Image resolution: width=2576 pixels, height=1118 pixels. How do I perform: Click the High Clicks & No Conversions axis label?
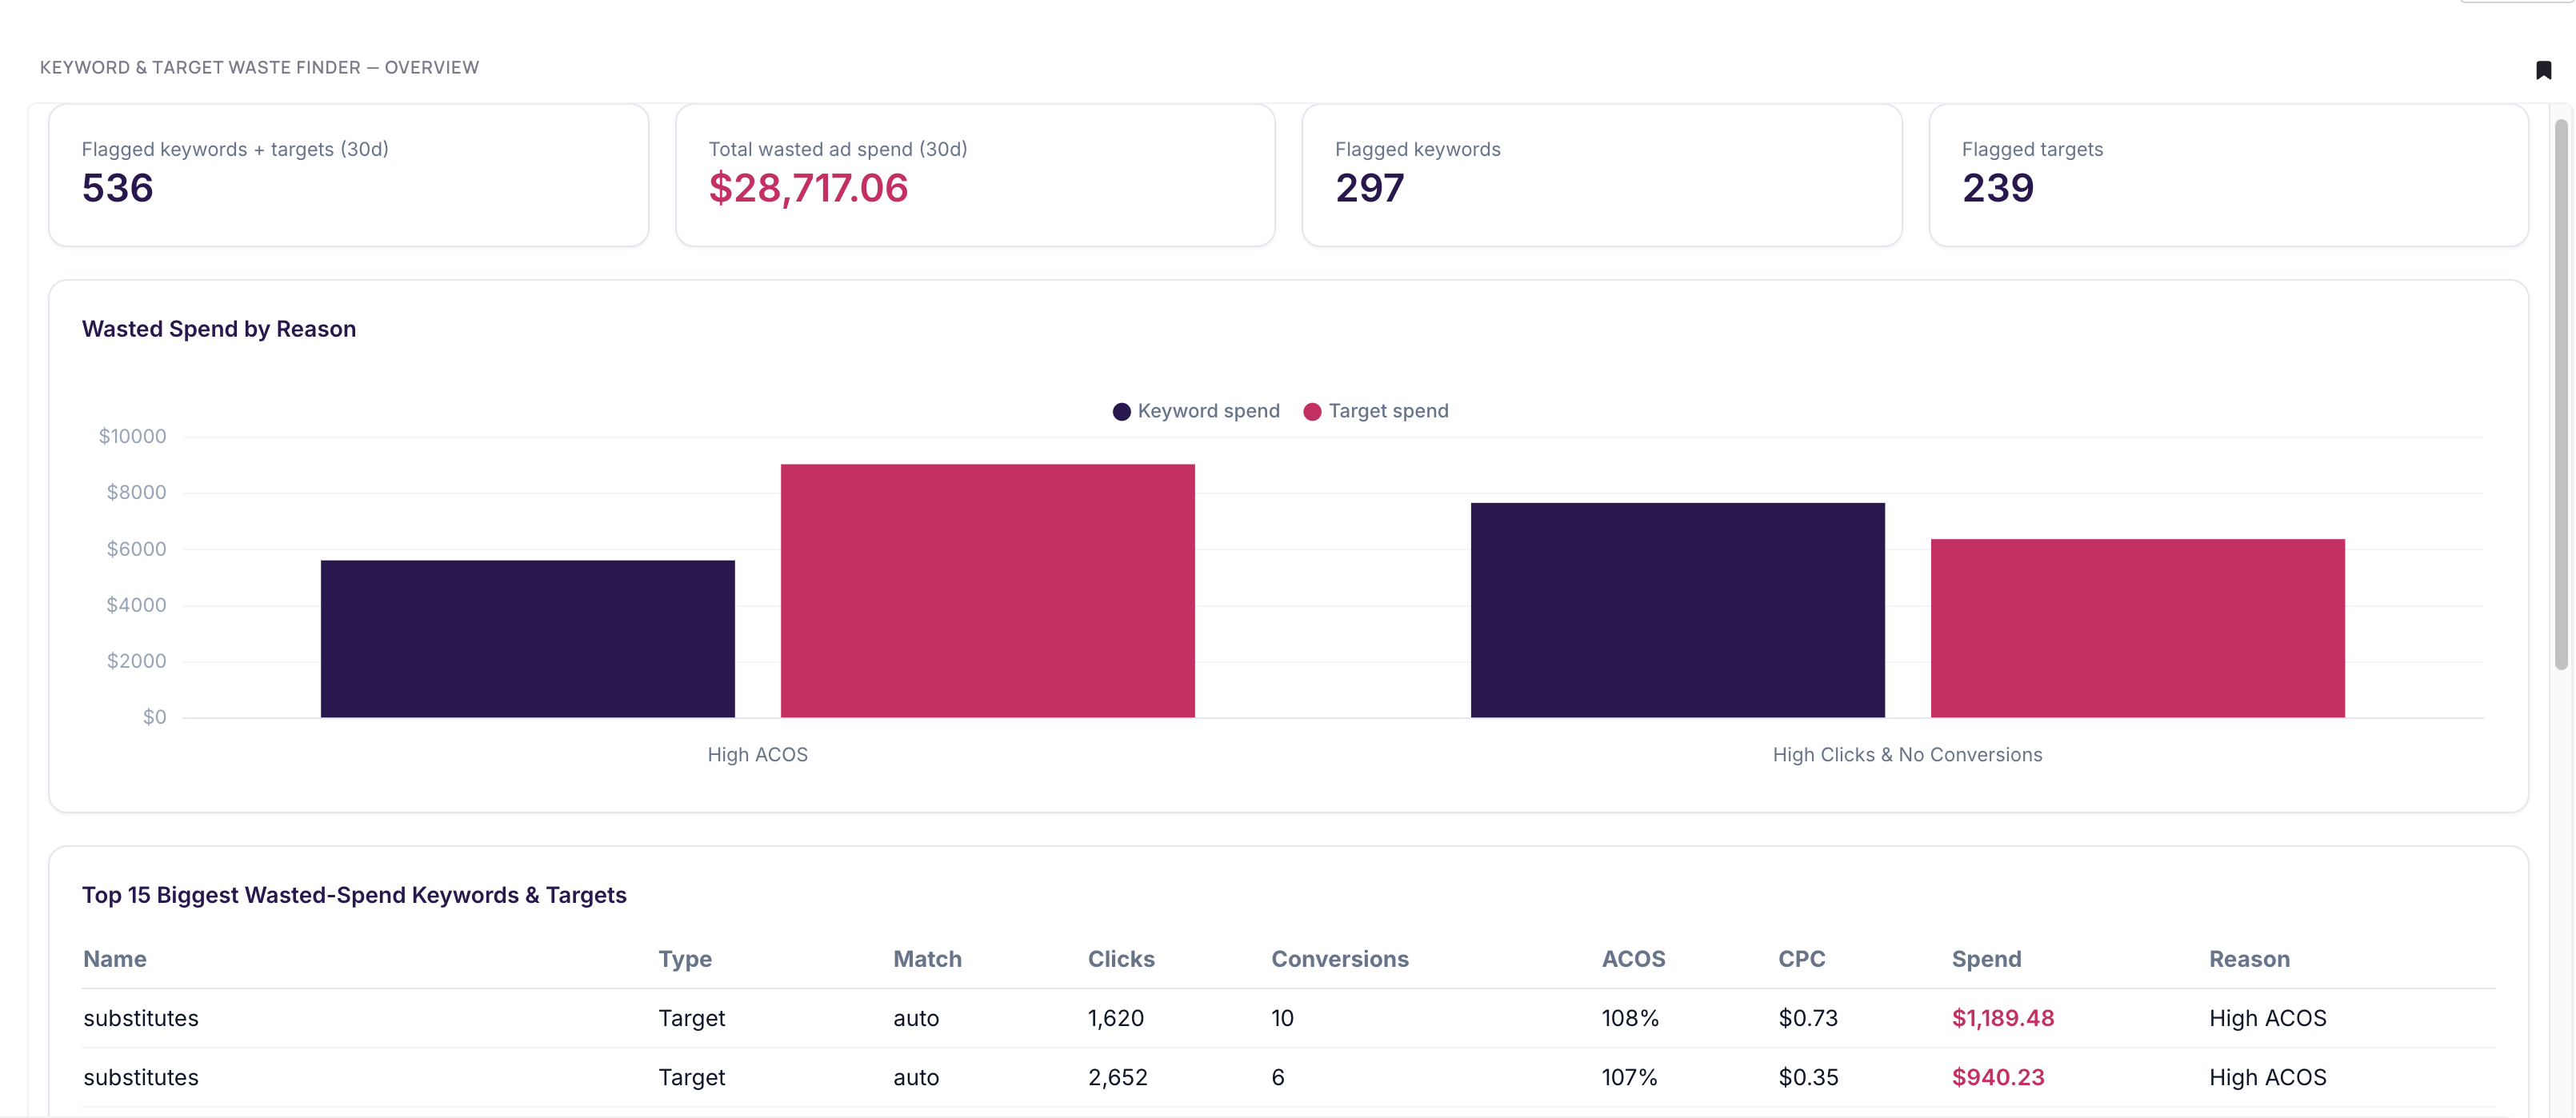(x=1908, y=755)
